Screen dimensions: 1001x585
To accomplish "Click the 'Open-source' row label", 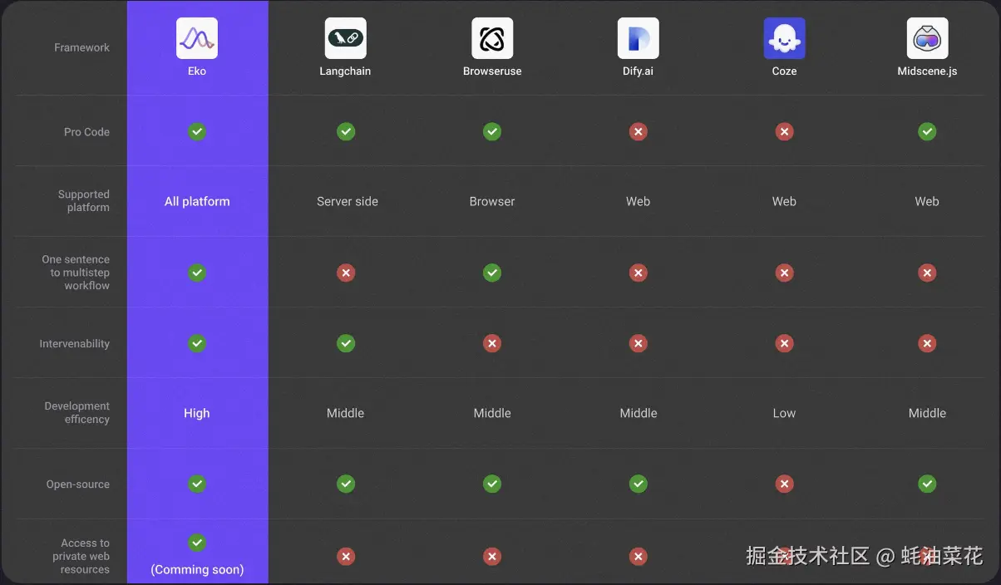I will pyautogui.click(x=77, y=484).
